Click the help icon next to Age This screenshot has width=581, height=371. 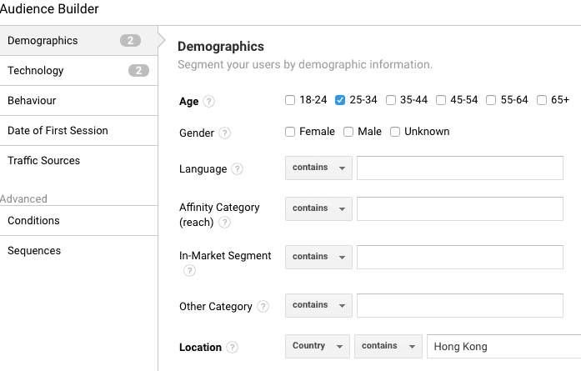click(209, 102)
